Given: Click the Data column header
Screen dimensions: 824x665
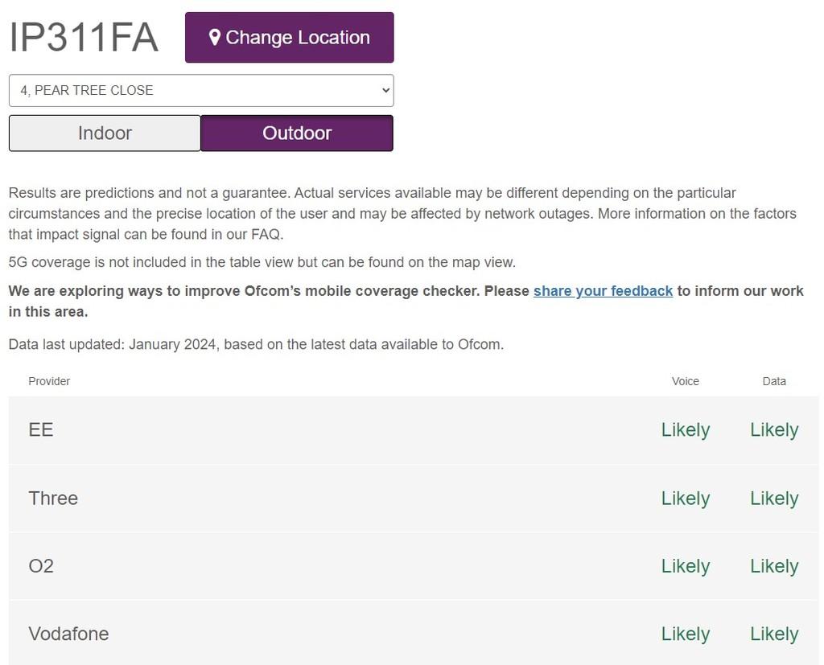Looking at the screenshot, I should (774, 381).
